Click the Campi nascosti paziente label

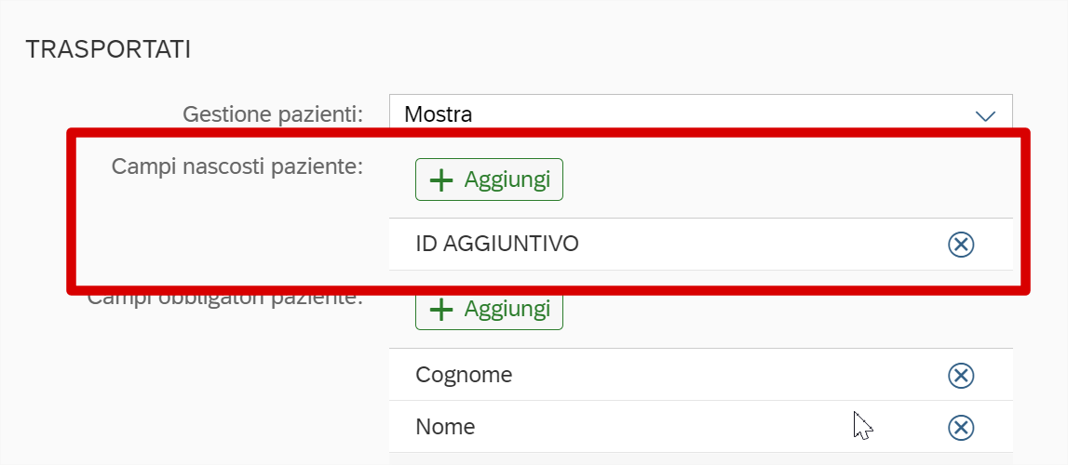(x=237, y=166)
